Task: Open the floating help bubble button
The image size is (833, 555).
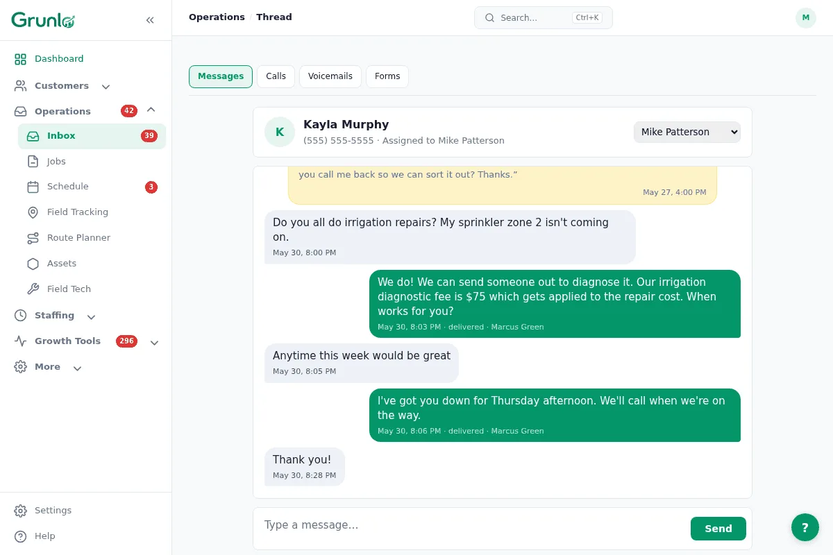Action: (805, 527)
